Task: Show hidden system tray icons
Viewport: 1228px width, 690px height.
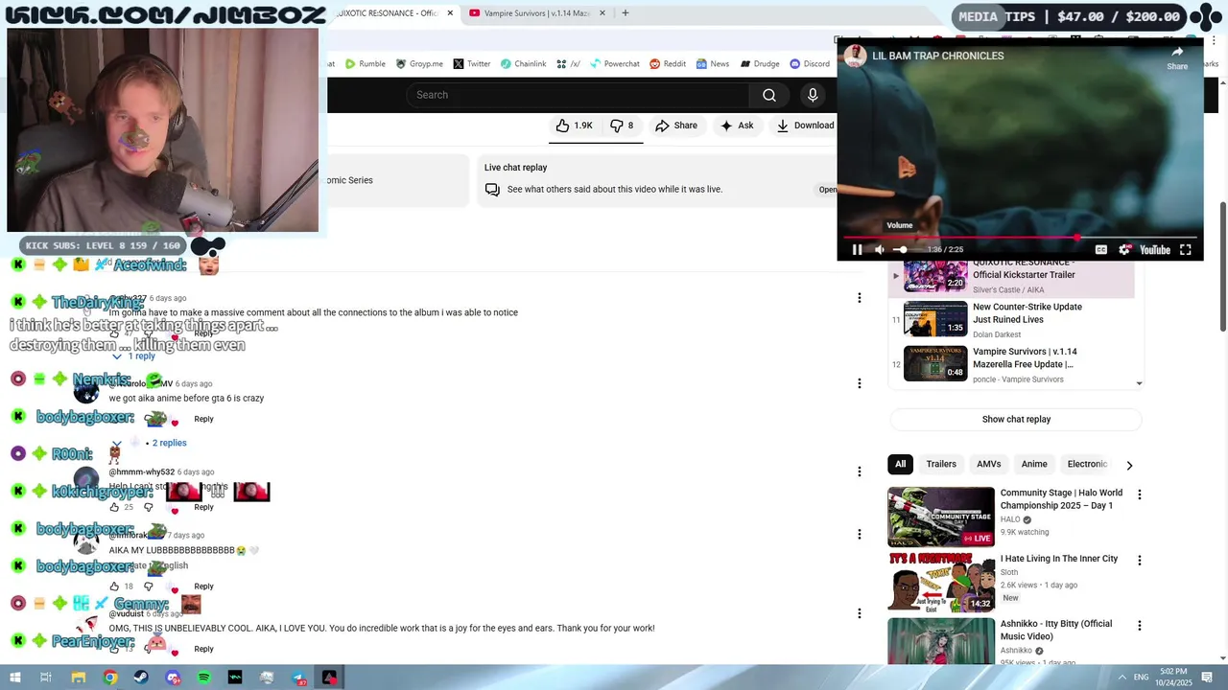Action: tap(1122, 678)
